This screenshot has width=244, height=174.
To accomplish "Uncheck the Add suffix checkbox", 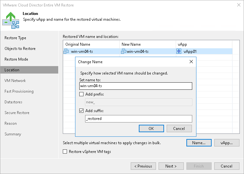I will (81, 111).
